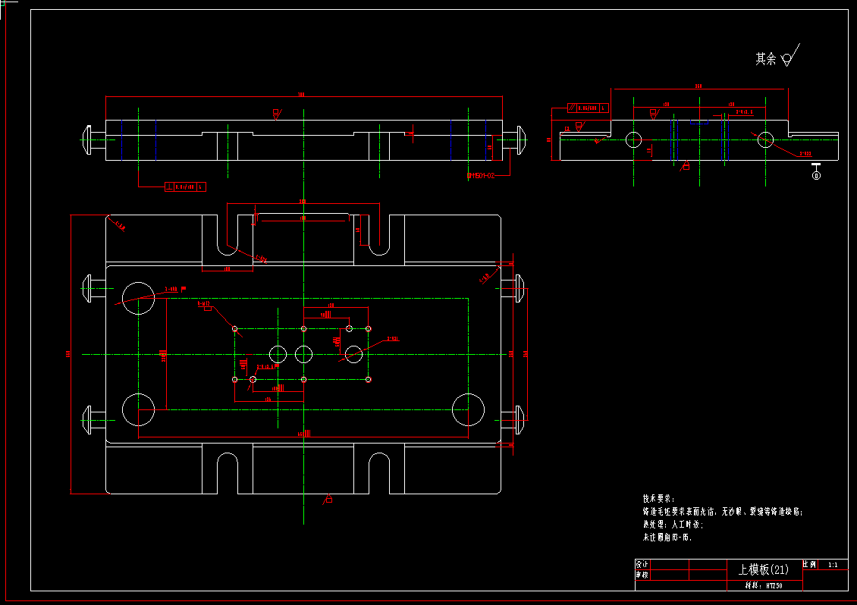
Task: Select the roughness symbol on side view top surface
Action: click(x=653, y=114)
